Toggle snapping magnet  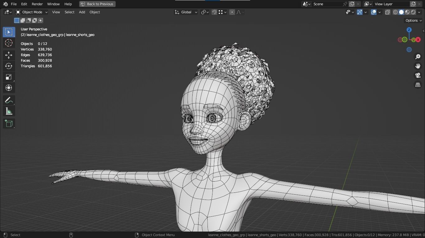[214, 12]
